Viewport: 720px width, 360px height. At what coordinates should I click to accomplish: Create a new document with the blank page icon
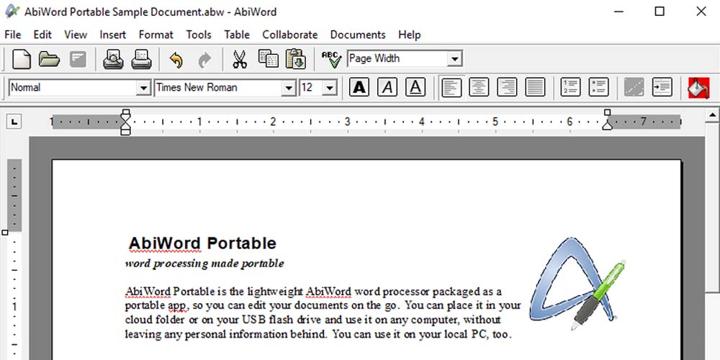21,59
